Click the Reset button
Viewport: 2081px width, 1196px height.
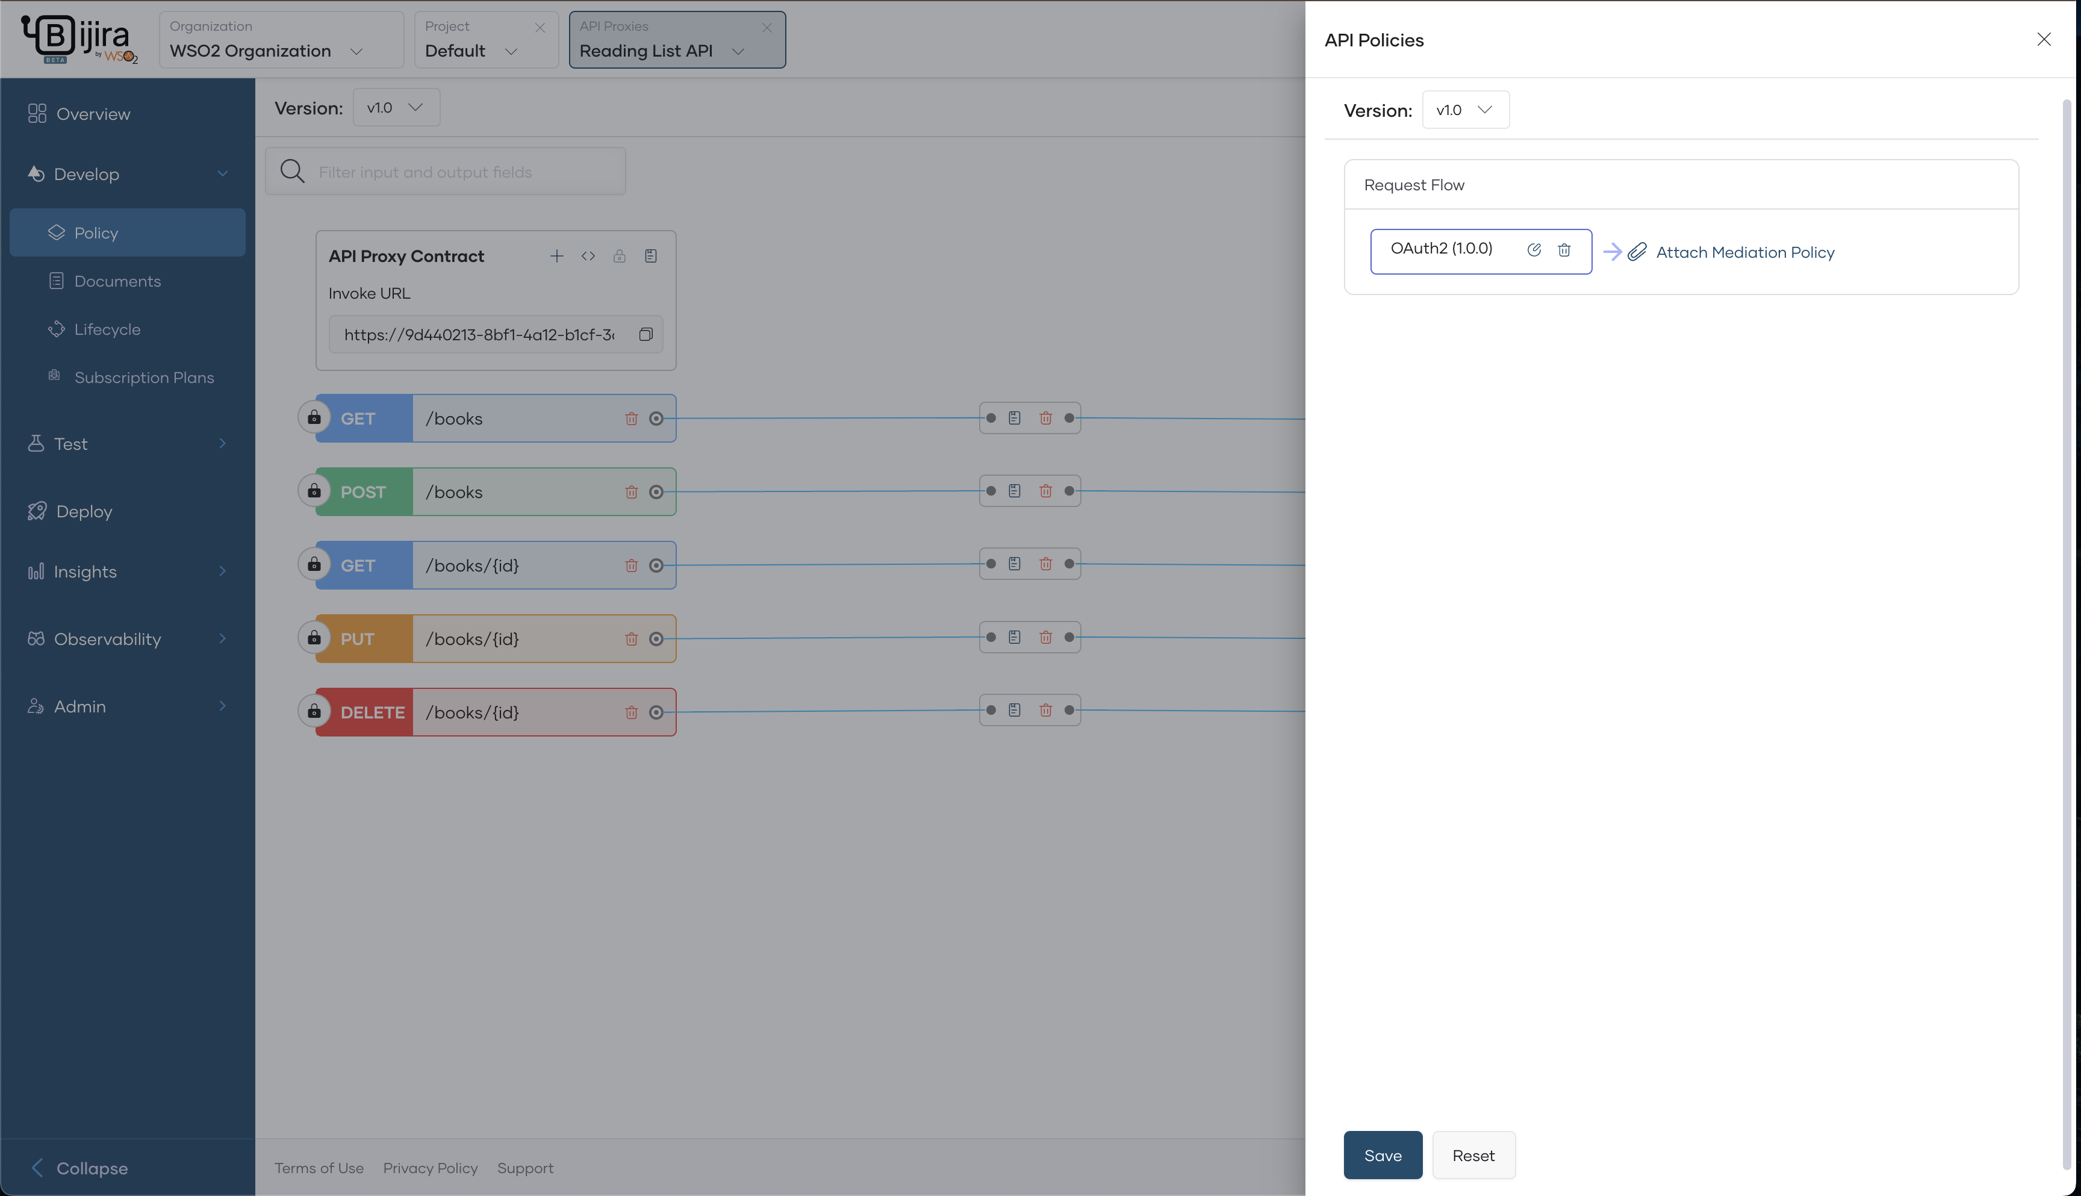(x=1473, y=1155)
